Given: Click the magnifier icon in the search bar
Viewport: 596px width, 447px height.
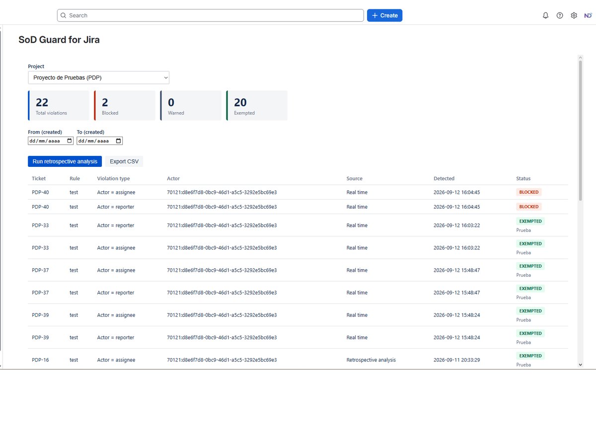Looking at the screenshot, I should coord(63,15).
